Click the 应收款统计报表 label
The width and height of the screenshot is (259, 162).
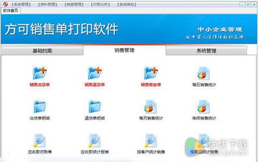click(95, 152)
